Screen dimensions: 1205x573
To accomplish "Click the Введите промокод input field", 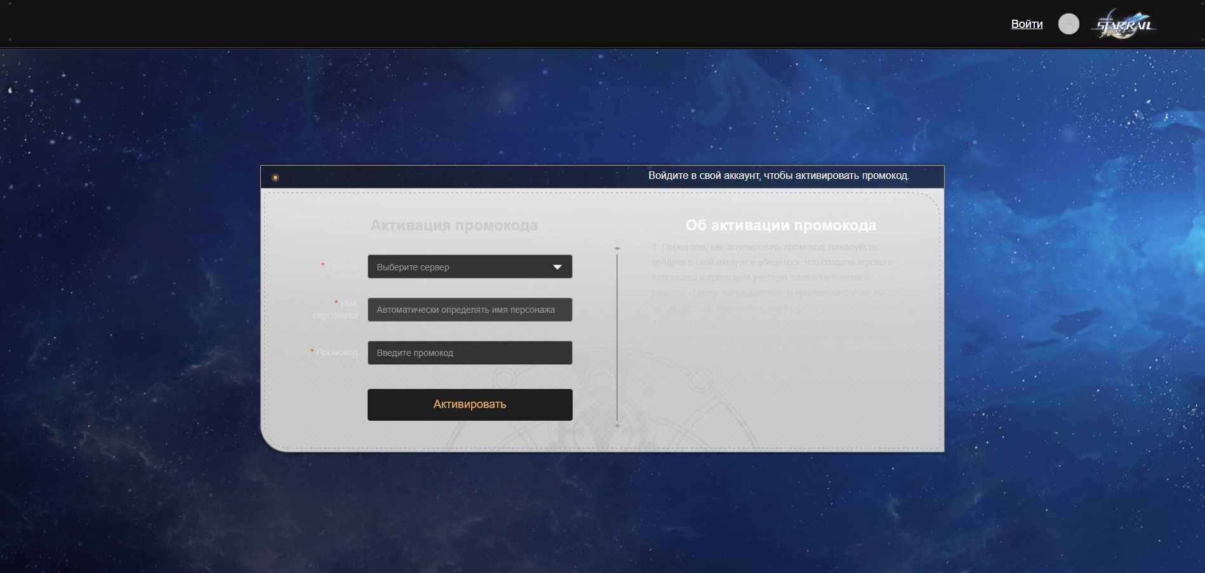I will pyautogui.click(x=470, y=353).
